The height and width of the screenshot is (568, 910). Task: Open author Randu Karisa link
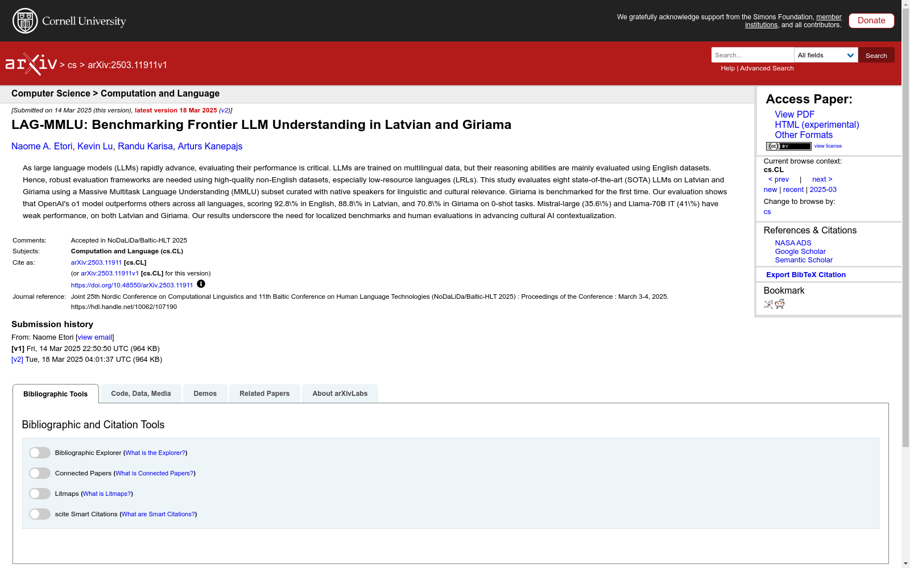(x=145, y=147)
